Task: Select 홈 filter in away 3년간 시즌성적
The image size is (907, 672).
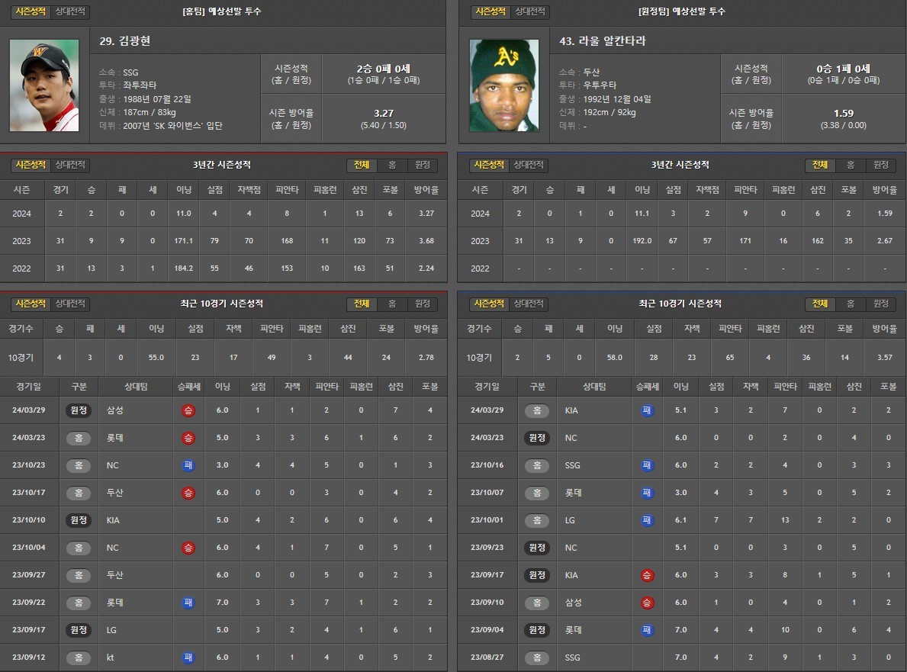Action: (851, 166)
